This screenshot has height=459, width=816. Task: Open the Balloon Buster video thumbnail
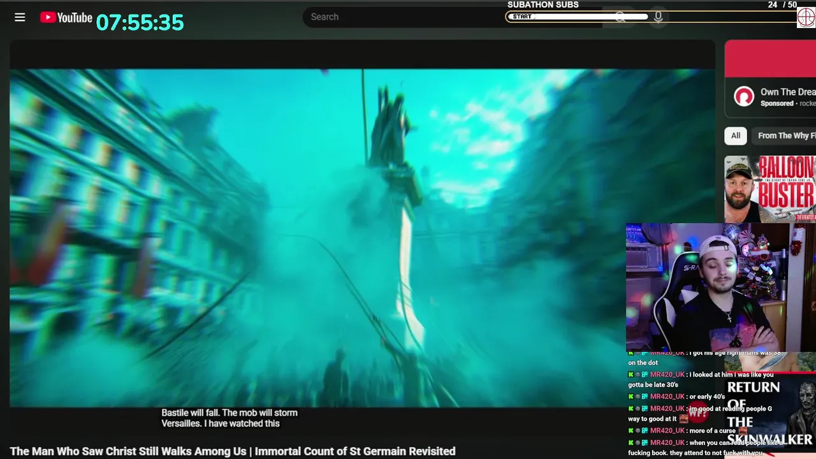[770, 189]
